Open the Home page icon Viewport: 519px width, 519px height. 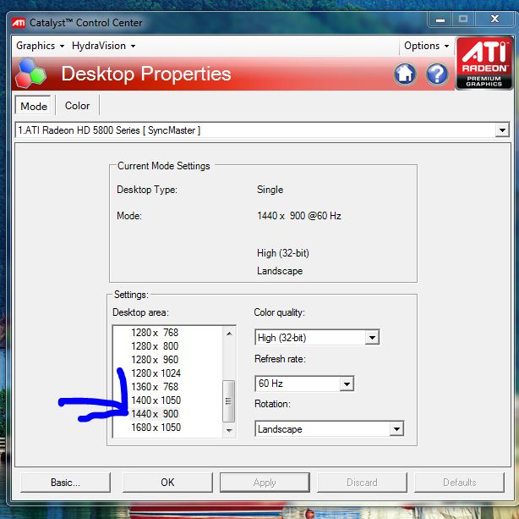[405, 74]
